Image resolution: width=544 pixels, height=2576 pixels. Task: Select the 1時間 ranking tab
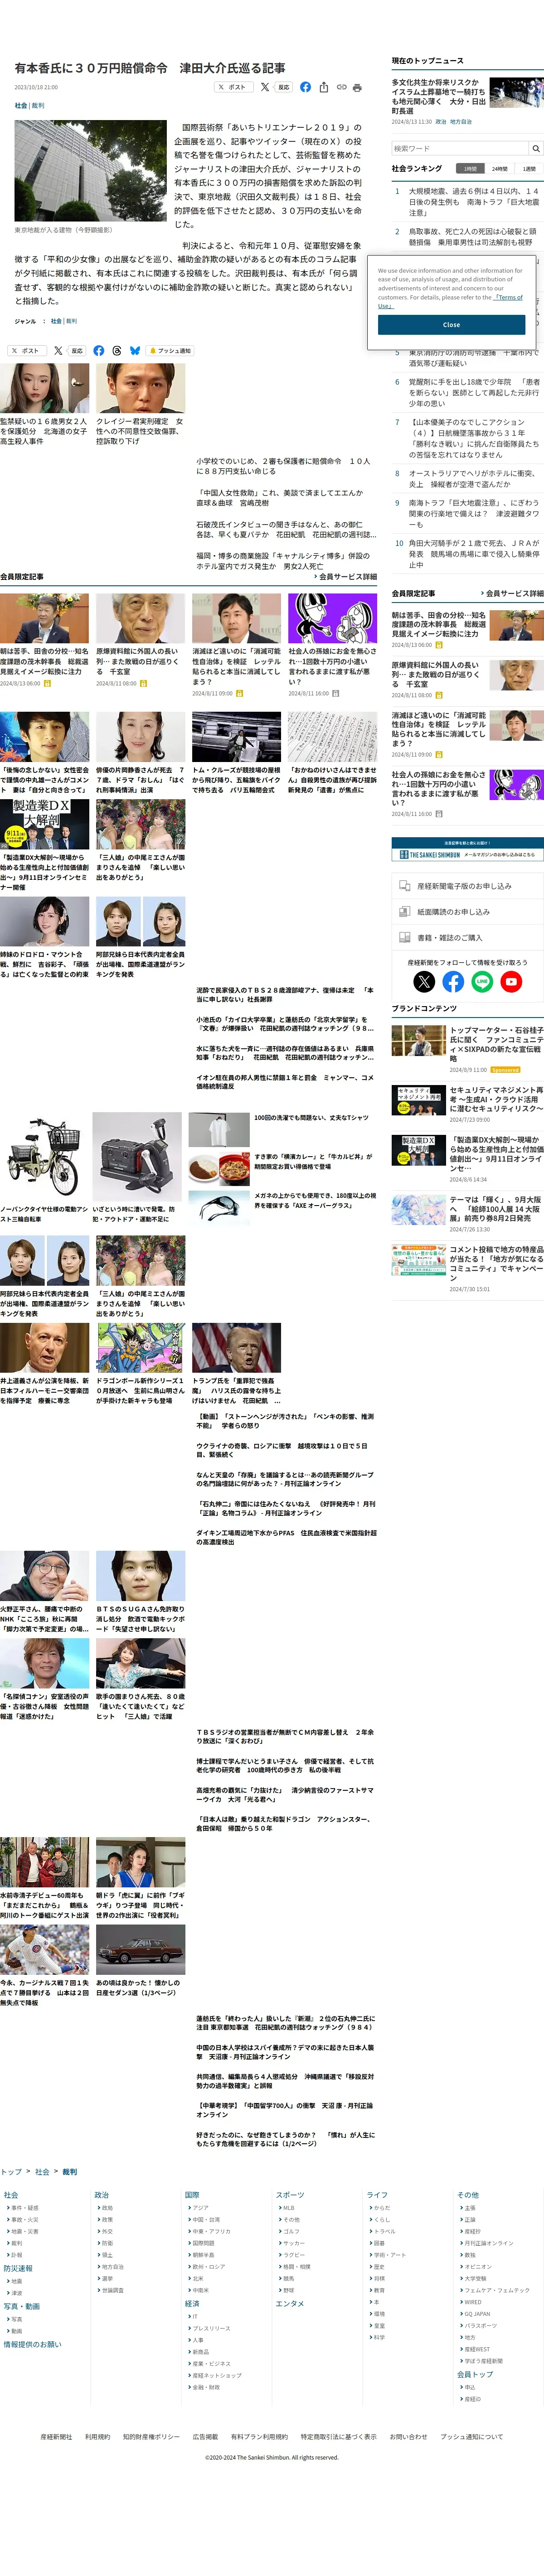[470, 169]
